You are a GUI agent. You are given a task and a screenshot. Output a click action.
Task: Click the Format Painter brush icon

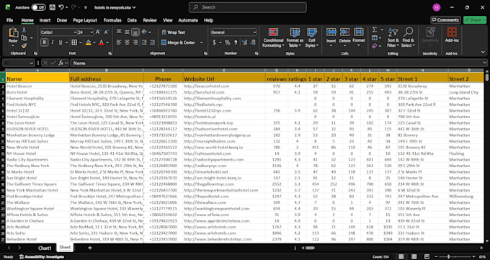(x=24, y=45)
